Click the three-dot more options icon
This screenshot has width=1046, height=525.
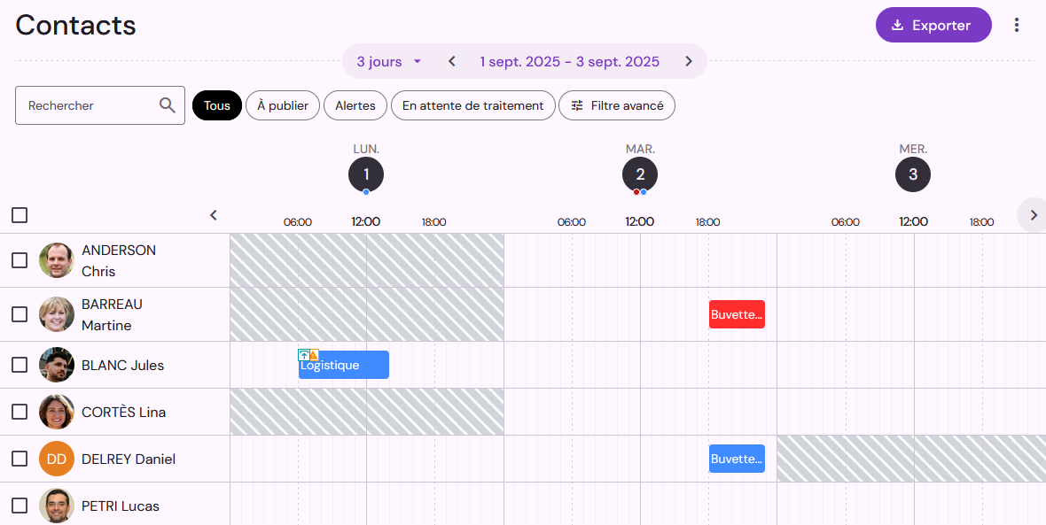tap(1016, 26)
